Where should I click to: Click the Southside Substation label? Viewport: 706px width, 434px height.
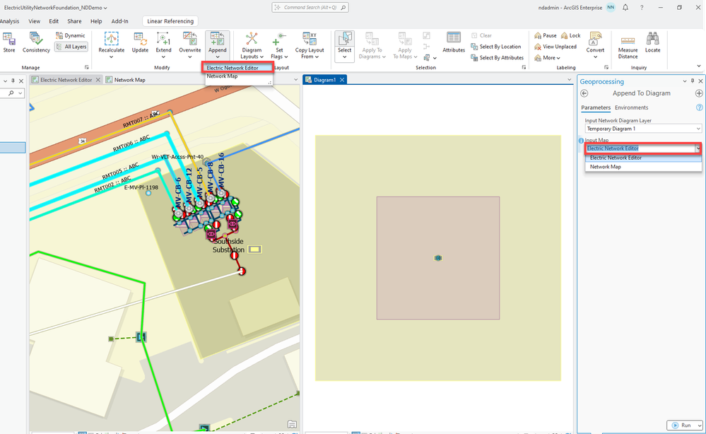click(x=228, y=245)
